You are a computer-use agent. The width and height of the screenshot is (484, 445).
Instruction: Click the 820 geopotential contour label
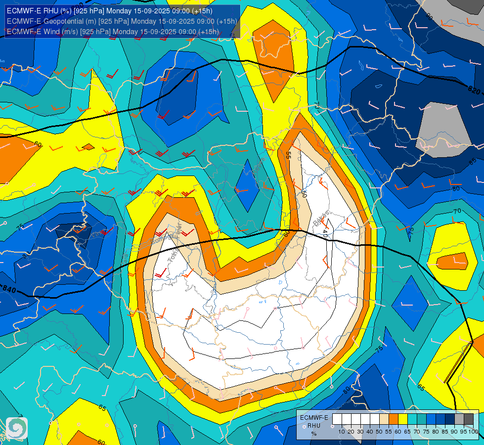tap(474, 90)
